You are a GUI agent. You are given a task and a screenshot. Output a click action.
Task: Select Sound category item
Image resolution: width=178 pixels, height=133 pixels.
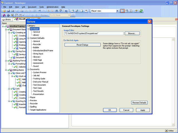coord(36,66)
